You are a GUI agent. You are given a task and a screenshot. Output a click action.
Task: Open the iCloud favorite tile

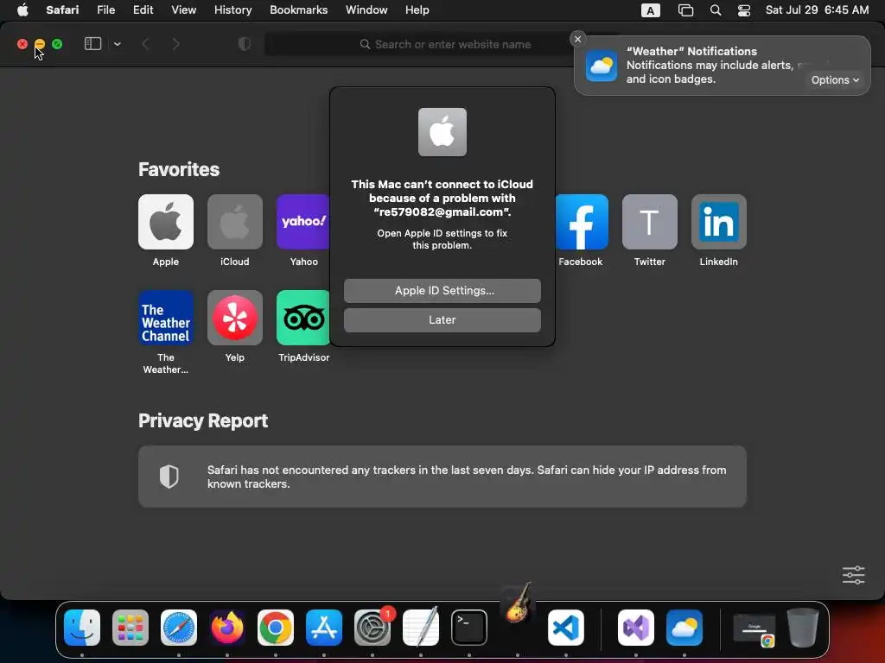(235, 222)
